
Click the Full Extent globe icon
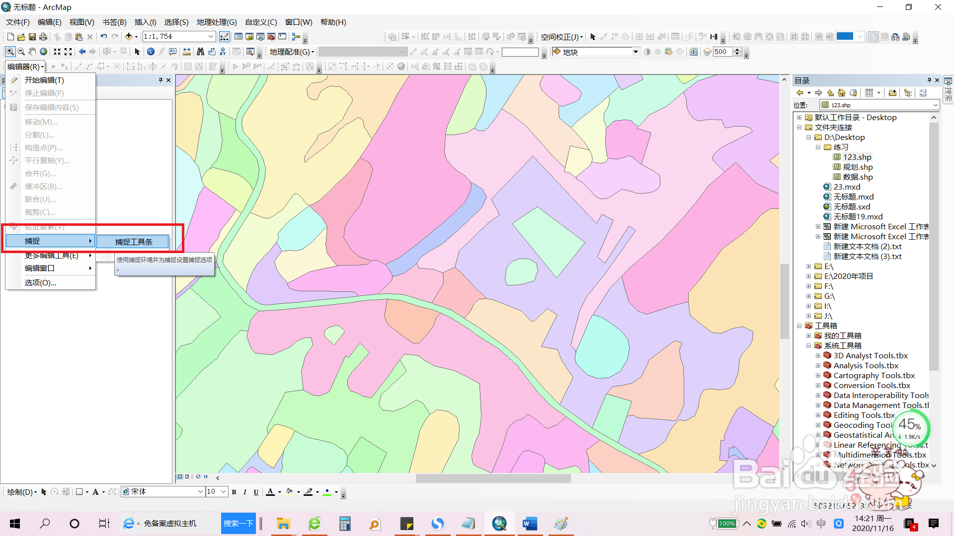pyautogui.click(x=44, y=52)
